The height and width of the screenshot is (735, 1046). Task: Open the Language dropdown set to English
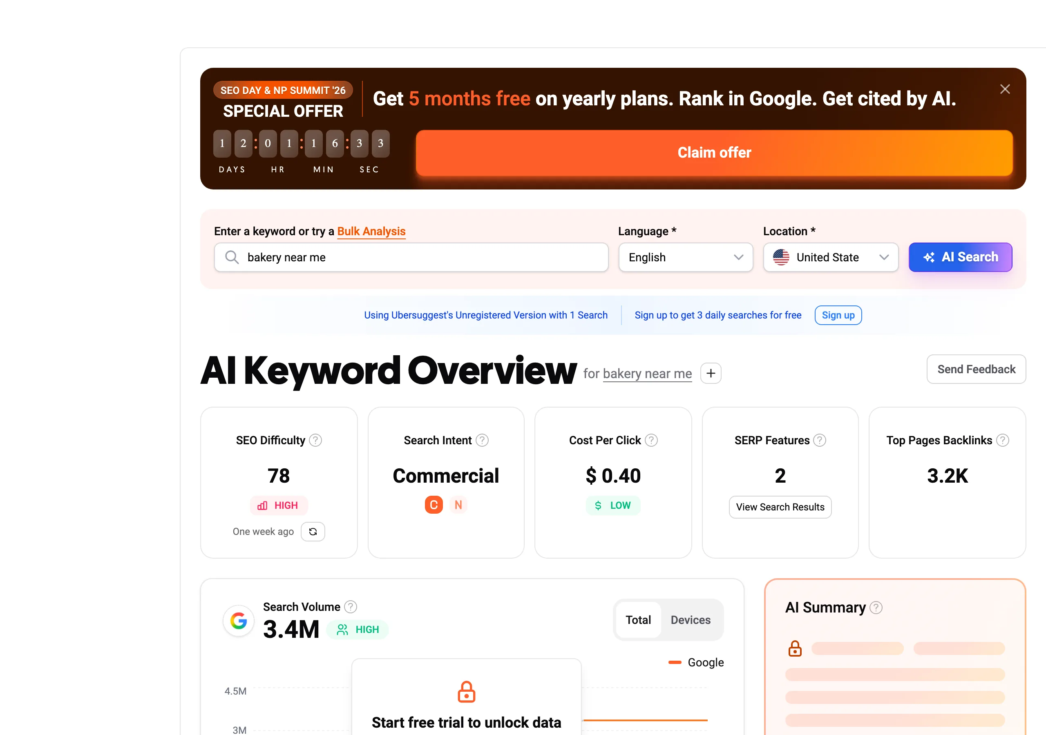pos(685,257)
